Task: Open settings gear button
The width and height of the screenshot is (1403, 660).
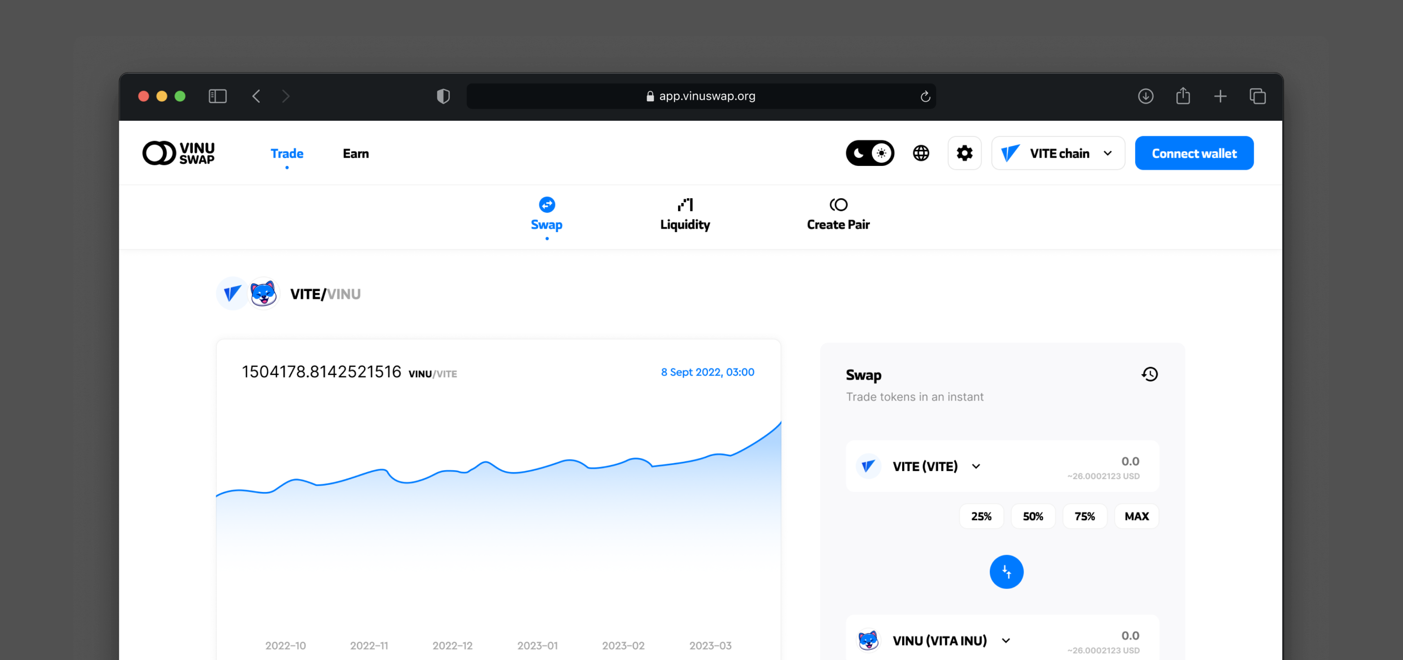Action: 965,153
